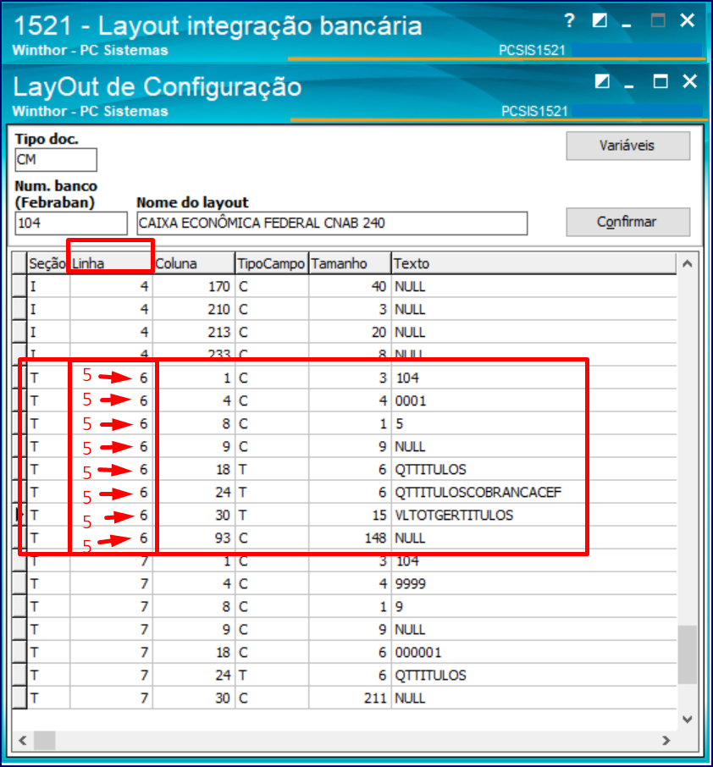Click the horizontal scrollbar thumb
The image size is (713, 767).
pyautogui.click(x=45, y=741)
